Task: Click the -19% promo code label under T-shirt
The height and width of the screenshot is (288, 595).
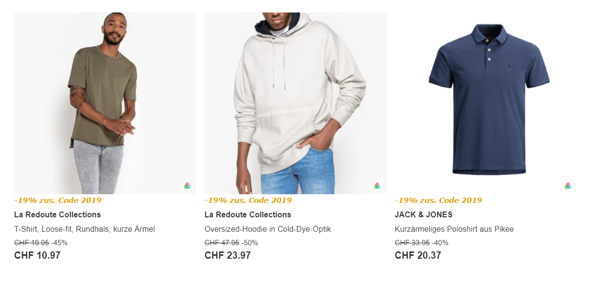Action: point(58,200)
